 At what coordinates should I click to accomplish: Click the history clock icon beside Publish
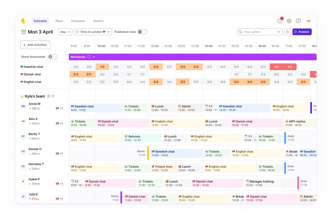pos(287,32)
